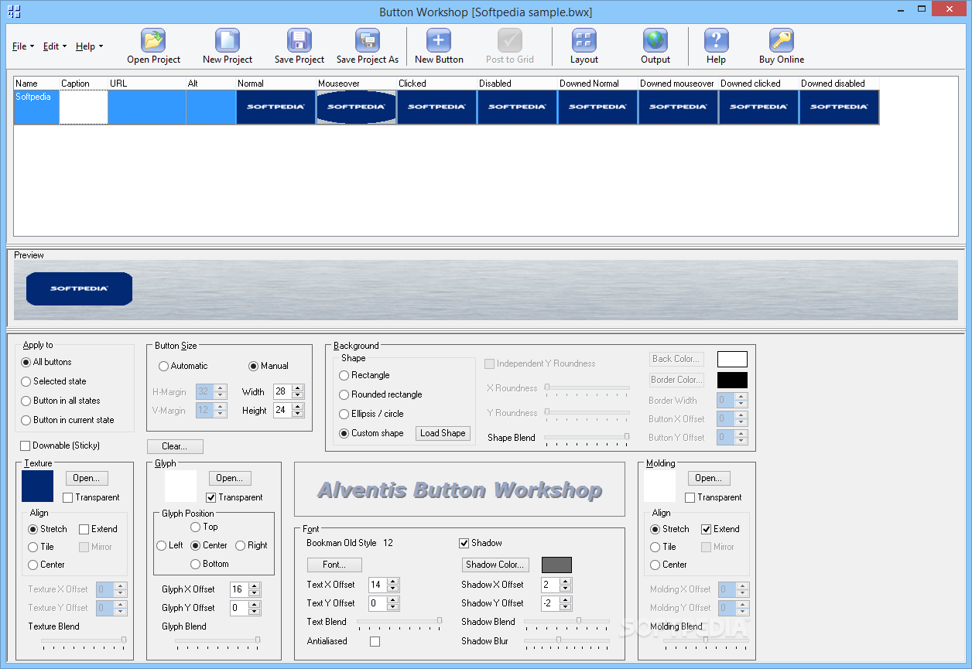Select the Downed mouseover state thumbnail
Viewport: 972px width, 669px height.
[x=679, y=107]
